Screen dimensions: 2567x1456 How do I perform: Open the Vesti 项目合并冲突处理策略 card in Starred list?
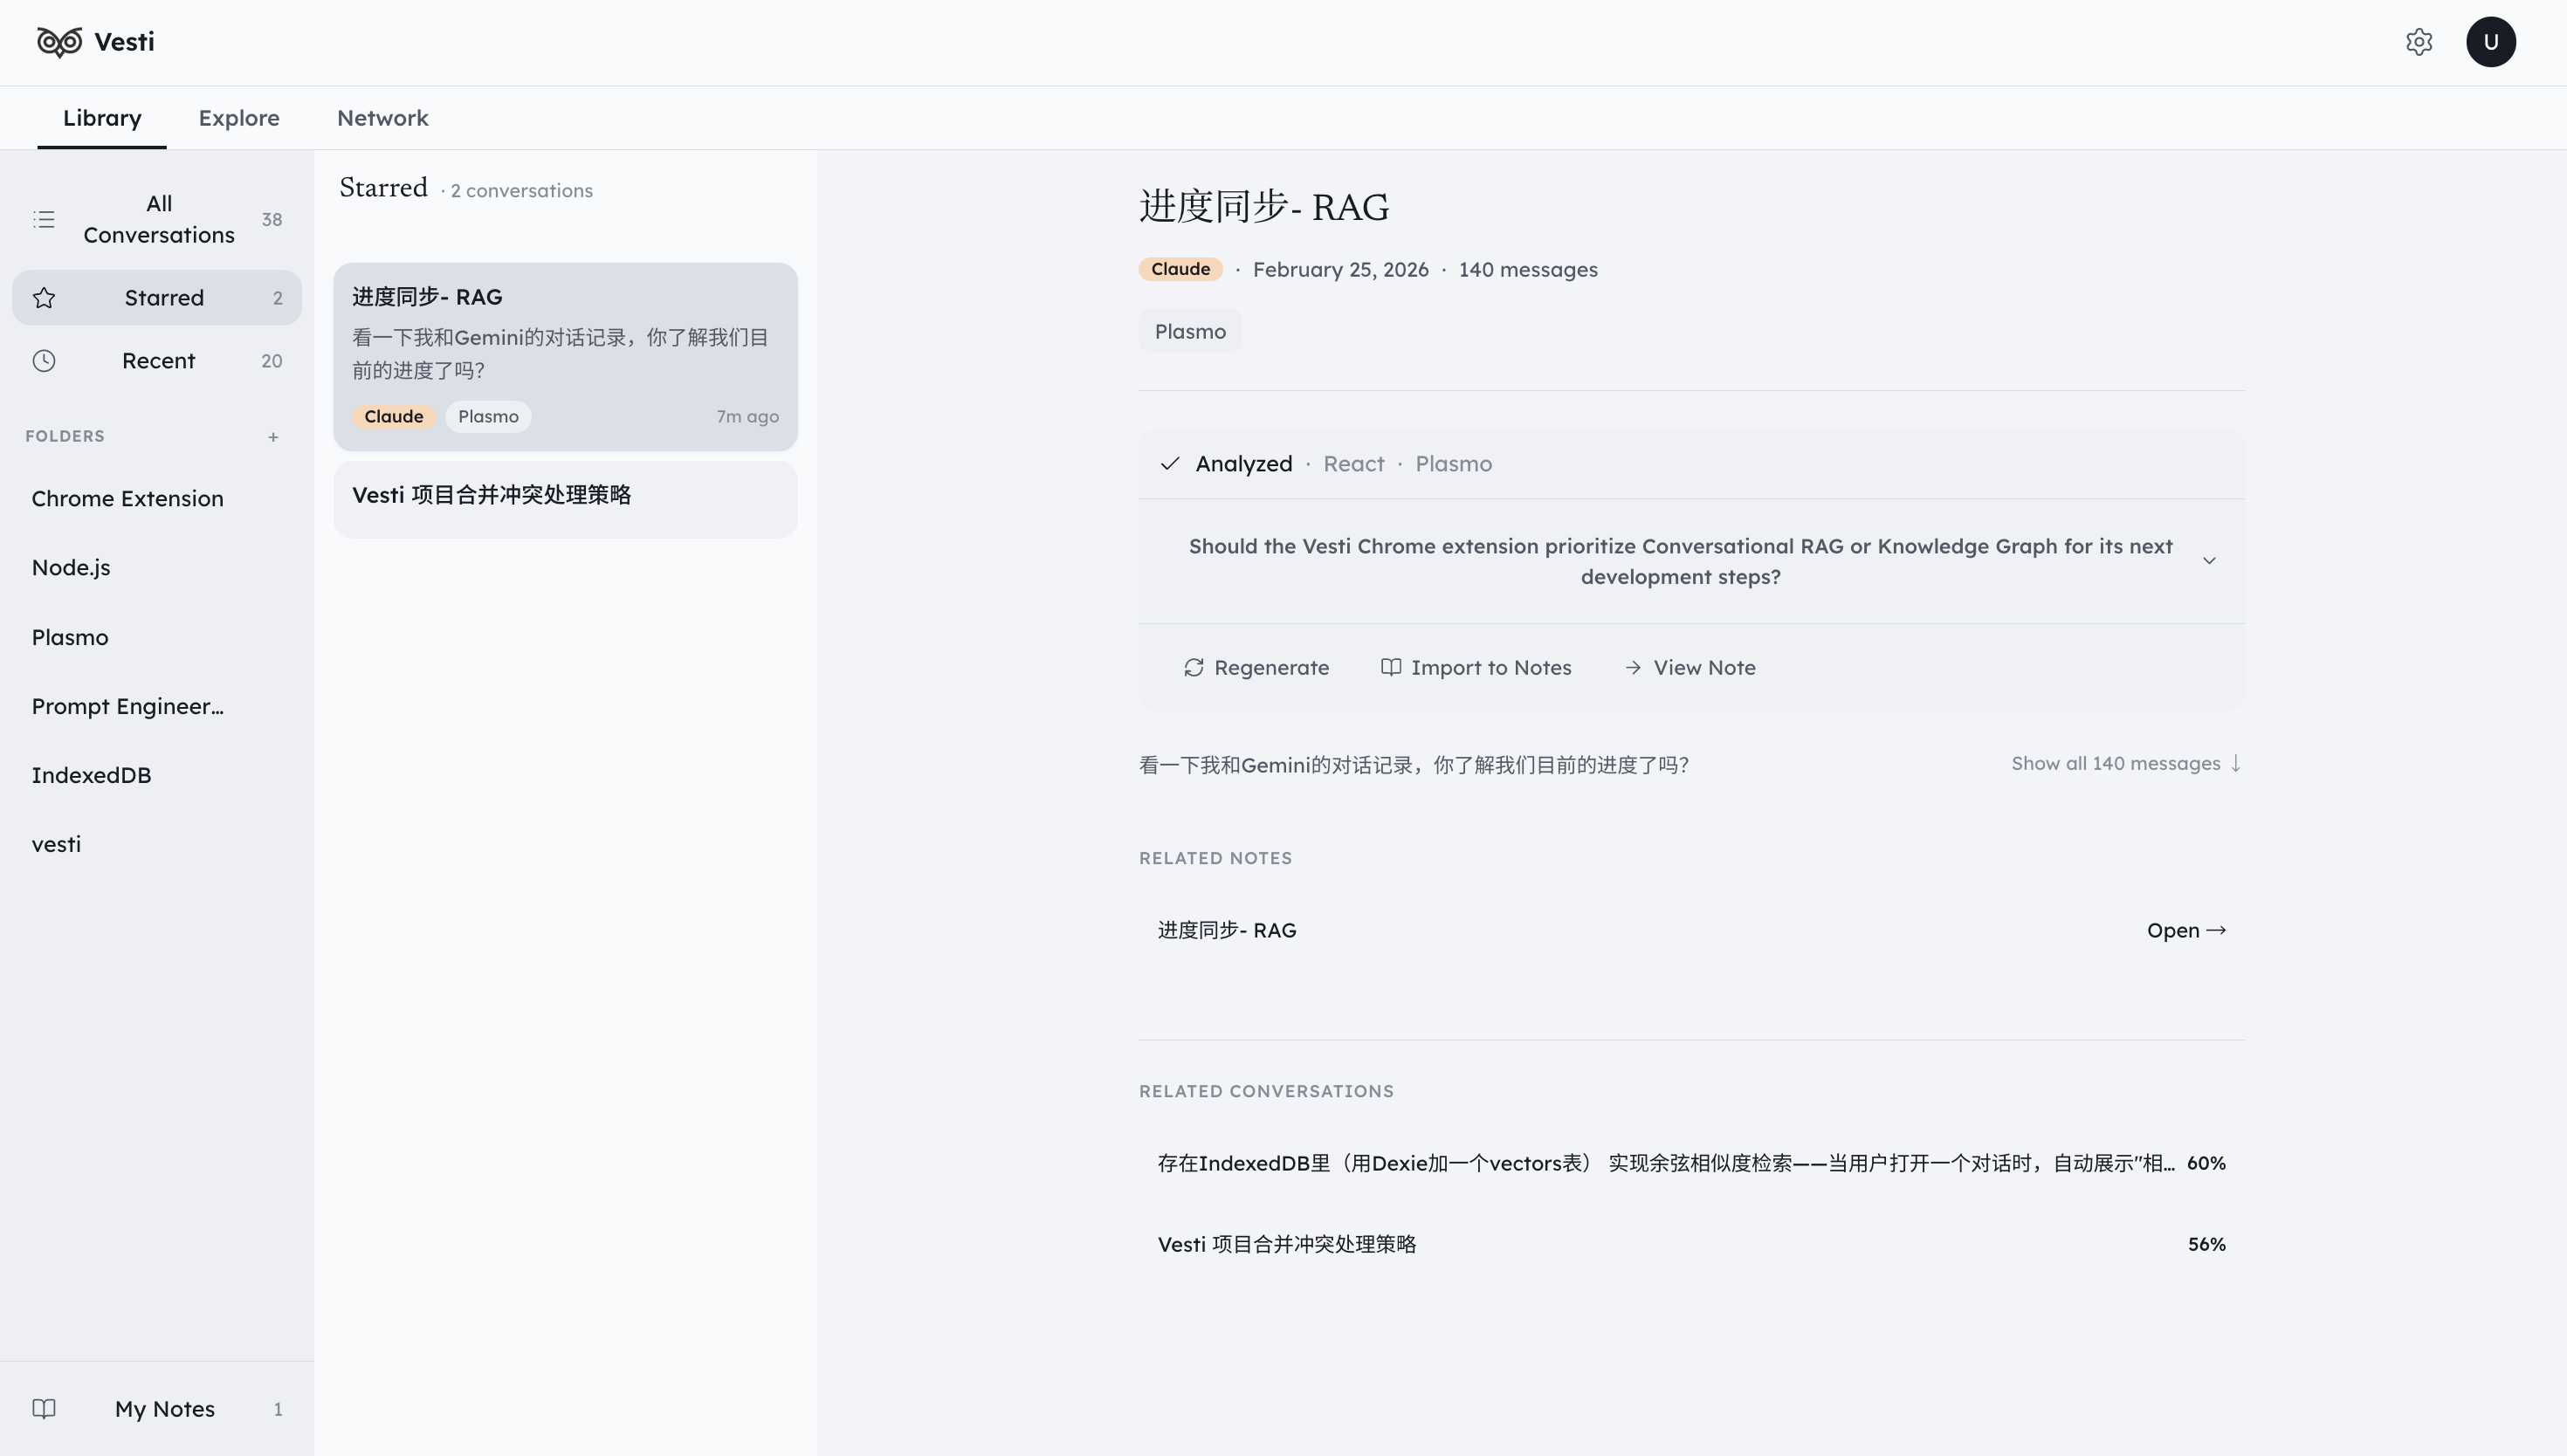click(x=565, y=499)
